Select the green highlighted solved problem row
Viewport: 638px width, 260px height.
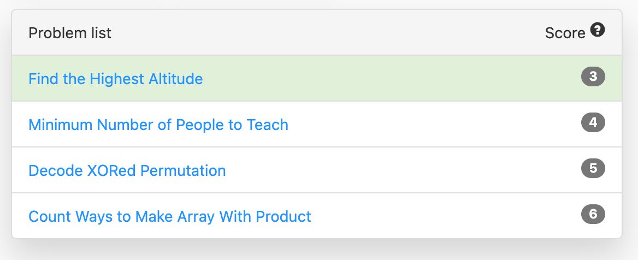coord(317,78)
